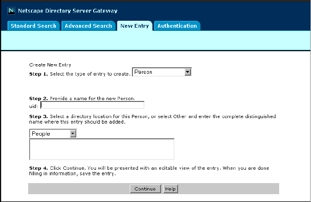Focus the uid text field
The width and height of the screenshot is (311, 202).
[x=92, y=105]
